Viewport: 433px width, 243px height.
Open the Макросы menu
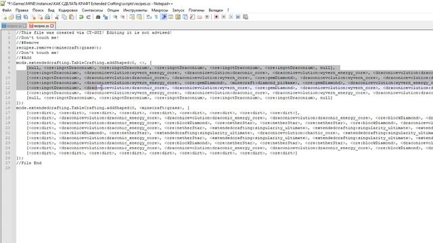[160, 10]
